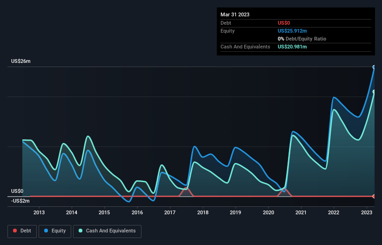Toggle the Equity legend button
This screenshot has height=245, width=382.
point(55,231)
